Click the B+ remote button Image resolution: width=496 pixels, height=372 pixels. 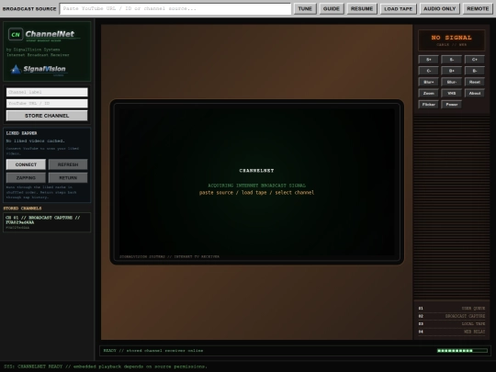point(452,71)
